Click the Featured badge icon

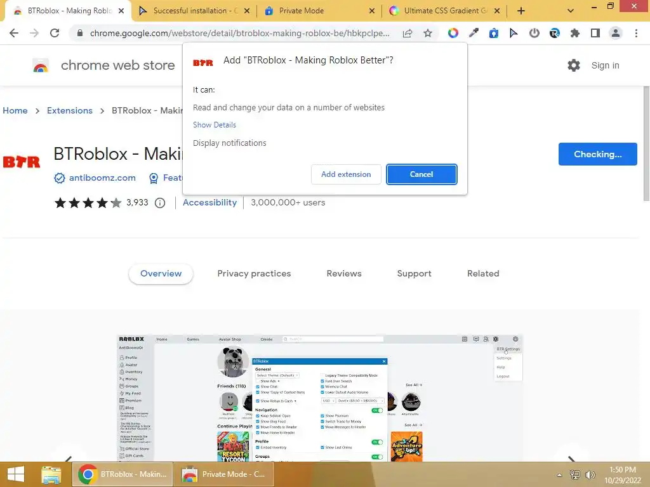pyautogui.click(x=154, y=178)
